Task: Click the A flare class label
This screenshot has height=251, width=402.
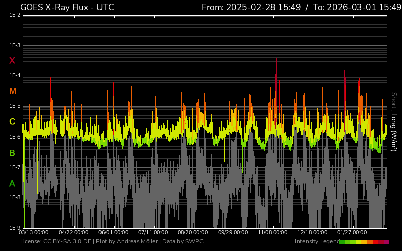Action: click(12, 184)
